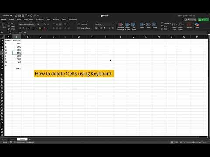Image resolution: width=210 pixels, height=157 pixels.
Task: Open Cell Styles gallery
Action: 134,26
